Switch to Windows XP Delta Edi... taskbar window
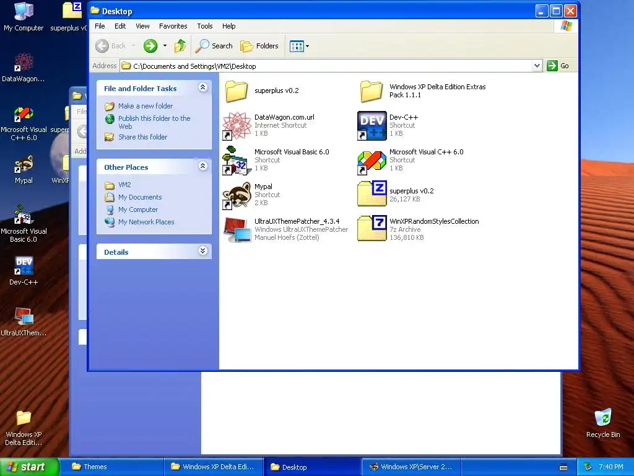The width and height of the screenshot is (634, 476). click(x=214, y=467)
